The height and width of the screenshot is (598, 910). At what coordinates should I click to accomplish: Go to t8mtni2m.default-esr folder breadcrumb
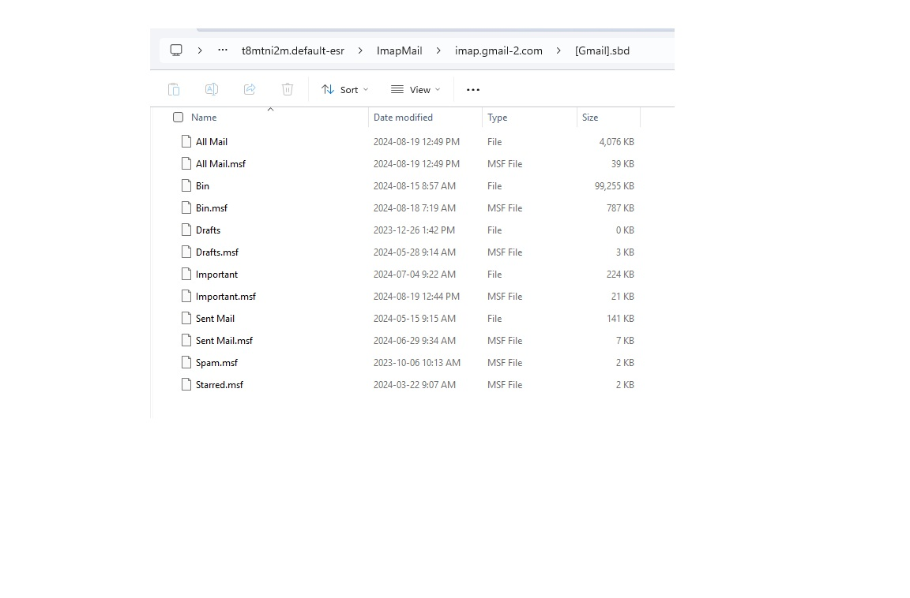click(x=292, y=50)
